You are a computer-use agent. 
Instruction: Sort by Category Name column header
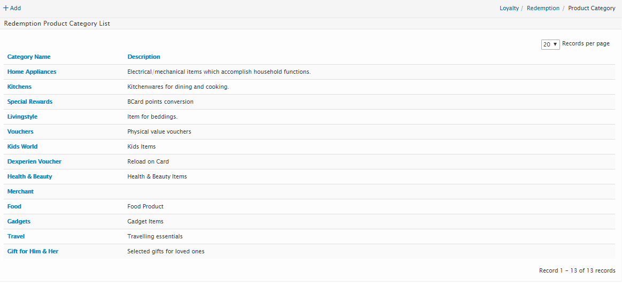29,57
